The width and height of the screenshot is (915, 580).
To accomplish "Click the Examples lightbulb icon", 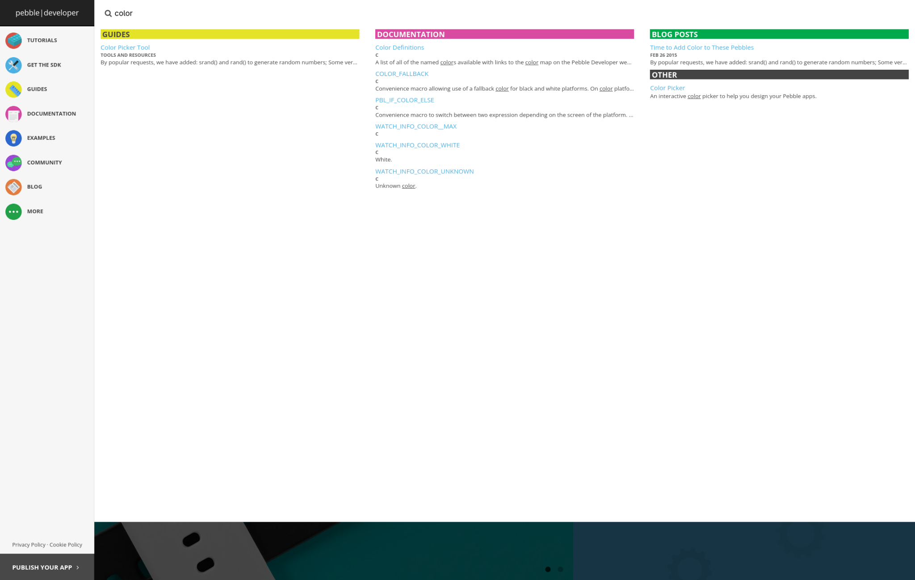I will click(x=13, y=138).
